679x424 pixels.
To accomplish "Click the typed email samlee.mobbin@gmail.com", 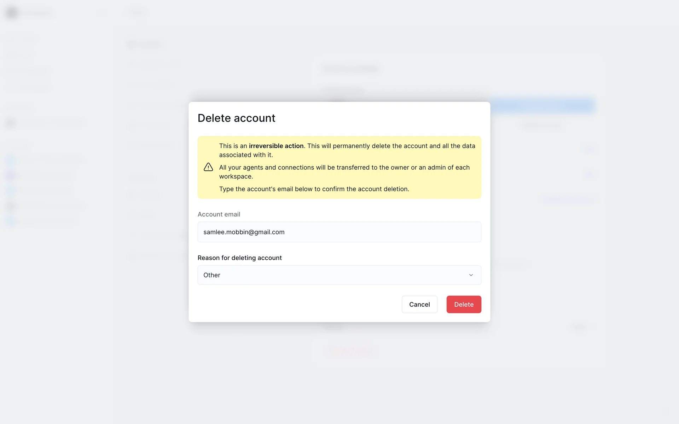I will click(x=244, y=232).
